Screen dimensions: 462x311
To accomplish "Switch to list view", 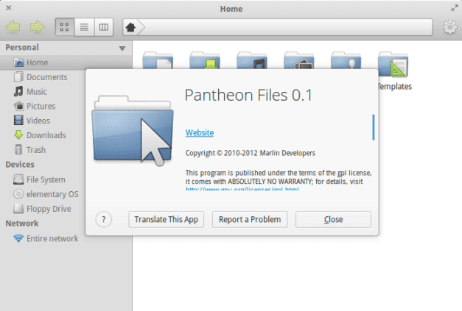I will [84, 27].
